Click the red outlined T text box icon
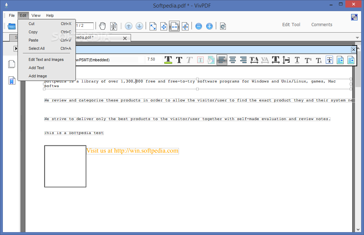 200,60
